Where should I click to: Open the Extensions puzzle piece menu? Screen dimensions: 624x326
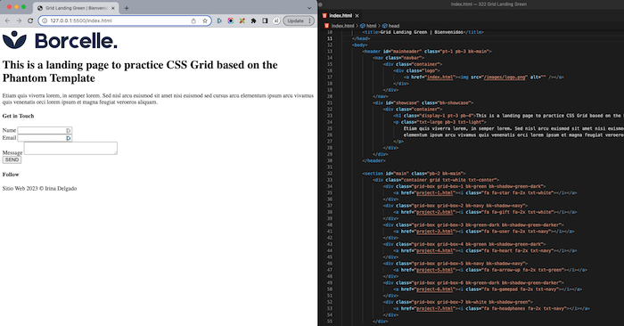[x=253, y=20]
